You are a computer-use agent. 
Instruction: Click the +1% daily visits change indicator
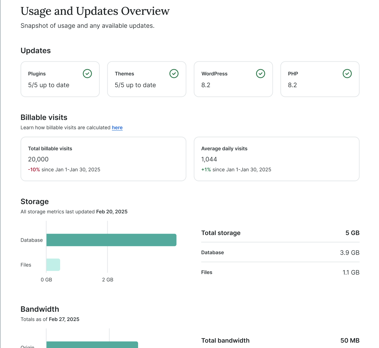[206, 170]
